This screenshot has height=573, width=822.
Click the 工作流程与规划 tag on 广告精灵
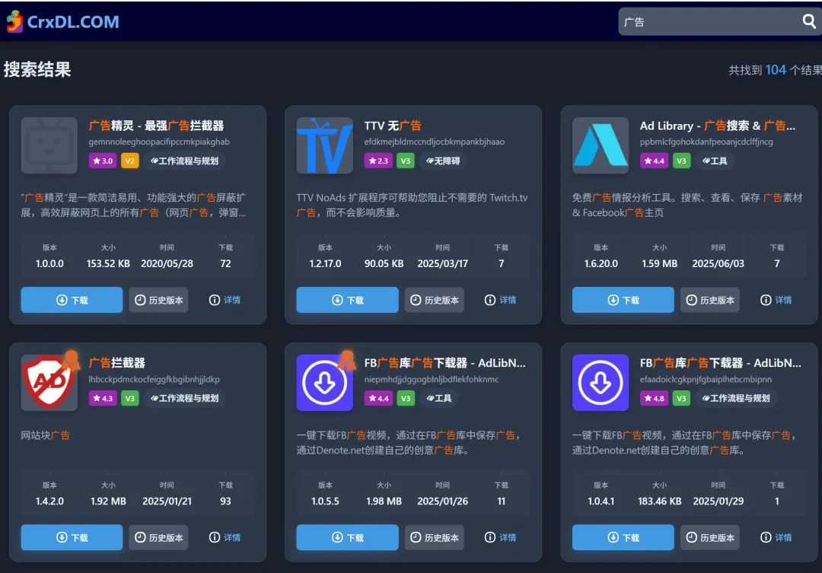pyautogui.click(x=184, y=161)
